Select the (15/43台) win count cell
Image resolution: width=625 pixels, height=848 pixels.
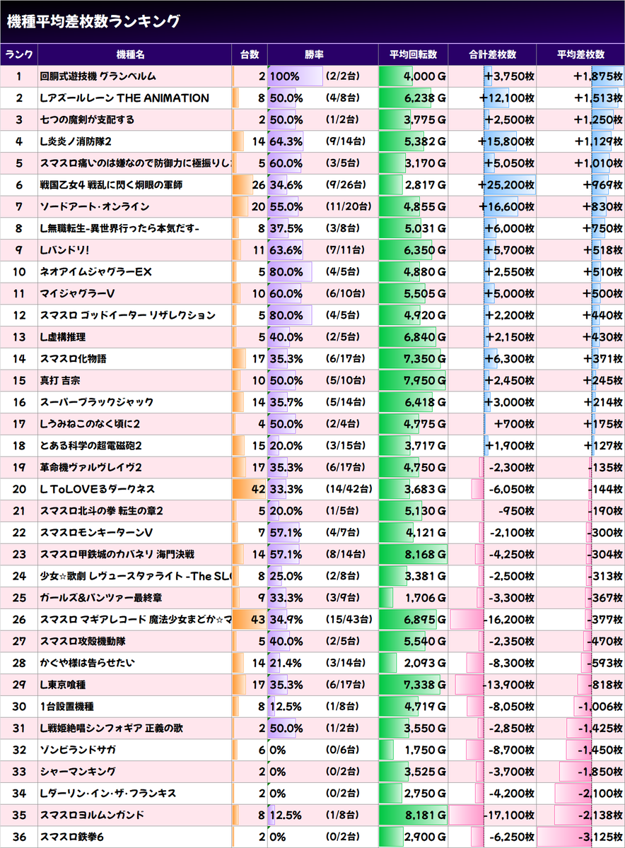[x=349, y=620]
